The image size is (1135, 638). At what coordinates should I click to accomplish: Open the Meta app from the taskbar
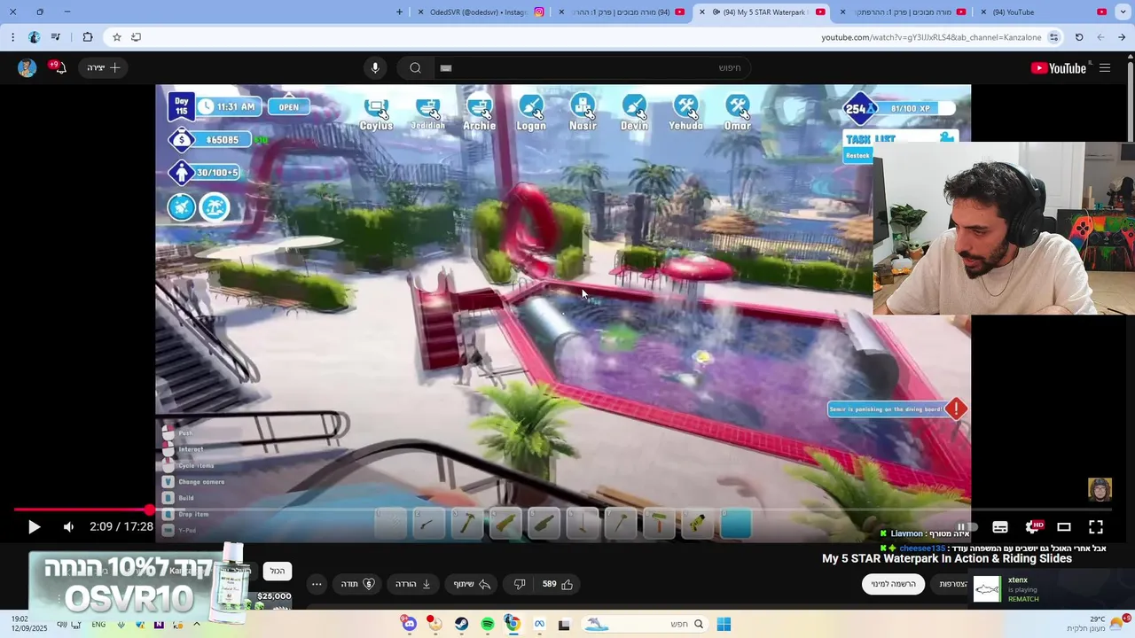[x=538, y=625]
